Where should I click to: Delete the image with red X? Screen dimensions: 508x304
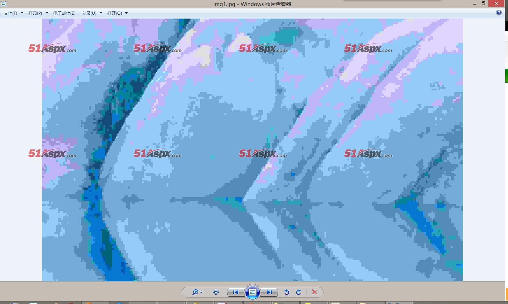314,292
